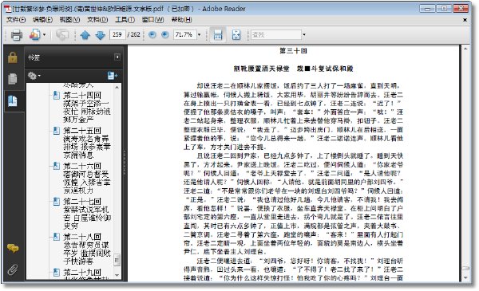Open the bookmarks options gear menu
The width and height of the screenshot is (479, 291).
(x=34, y=76)
